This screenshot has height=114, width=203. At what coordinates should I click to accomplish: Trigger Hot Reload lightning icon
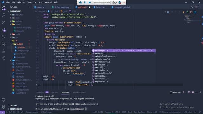pyautogui.click(x=183, y=12)
